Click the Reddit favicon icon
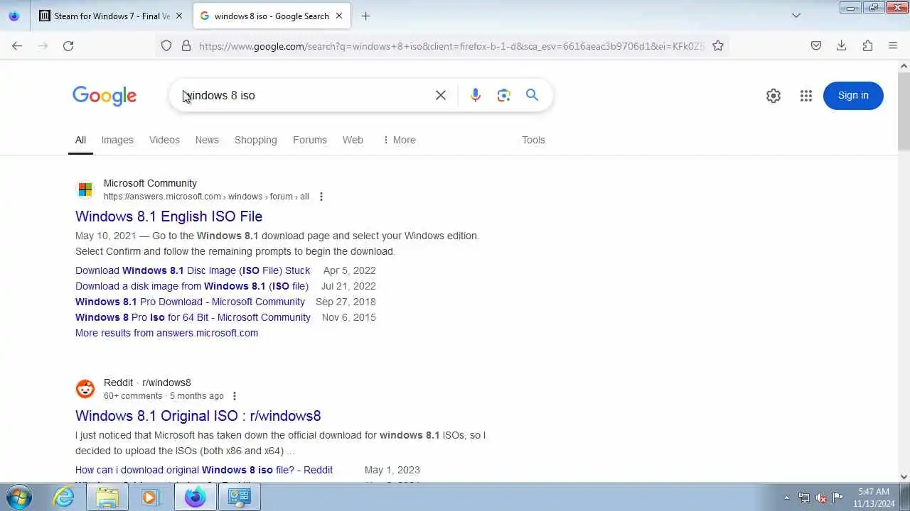 coord(85,389)
